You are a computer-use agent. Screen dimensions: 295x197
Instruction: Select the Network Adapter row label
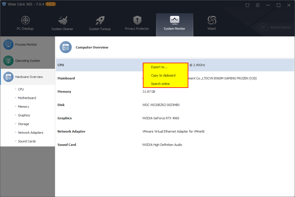[71, 131]
